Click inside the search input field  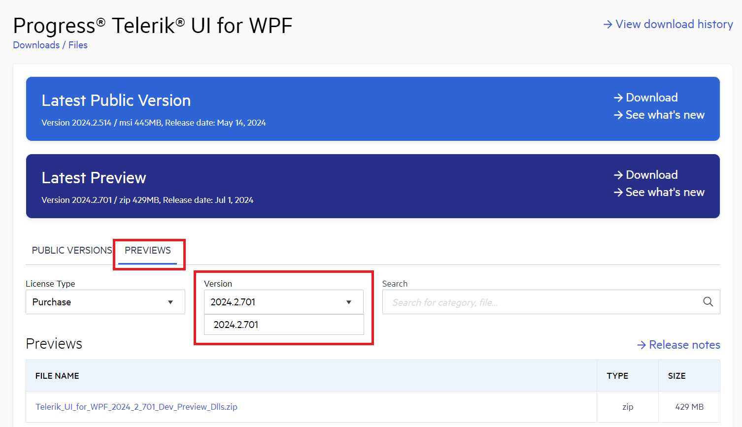pyautogui.click(x=517, y=301)
